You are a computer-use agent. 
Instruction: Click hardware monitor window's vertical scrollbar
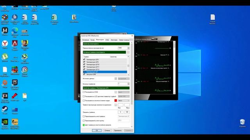pyautogui.click(x=174, y=67)
